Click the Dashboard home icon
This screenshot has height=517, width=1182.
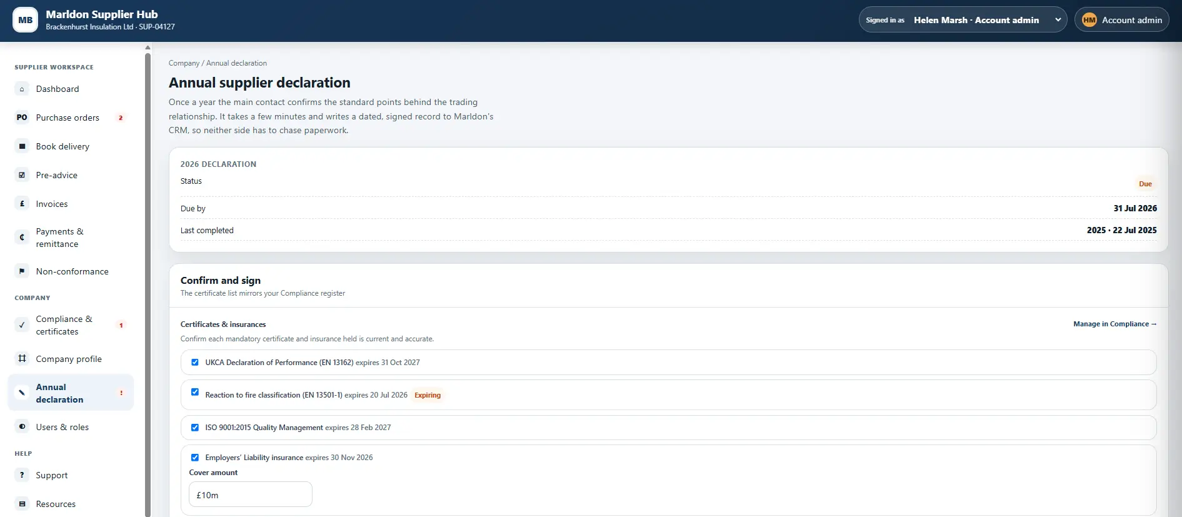(22, 89)
